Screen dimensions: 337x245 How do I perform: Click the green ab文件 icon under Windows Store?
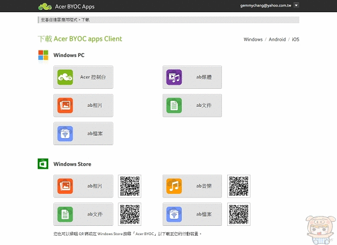click(x=65, y=214)
